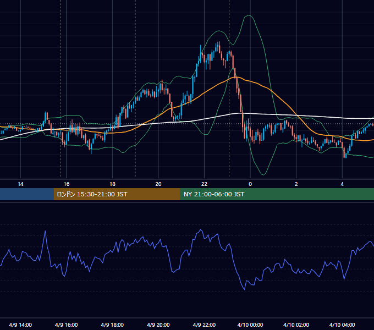
Task: Click the NY 21:00-06:00 JST session band
Action: pyautogui.click(x=277, y=194)
